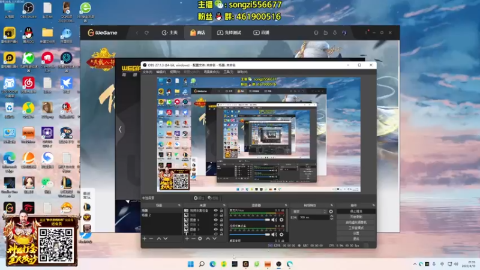This screenshot has height=270, width=480.
Task: Open taskbar search magnifier icon
Action: tap(202, 264)
